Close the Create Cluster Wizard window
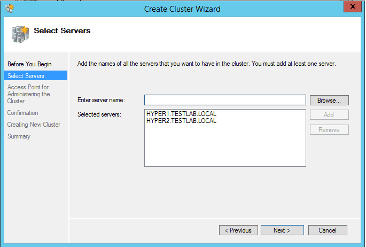This screenshot has width=366, height=247. pos(353,6)
